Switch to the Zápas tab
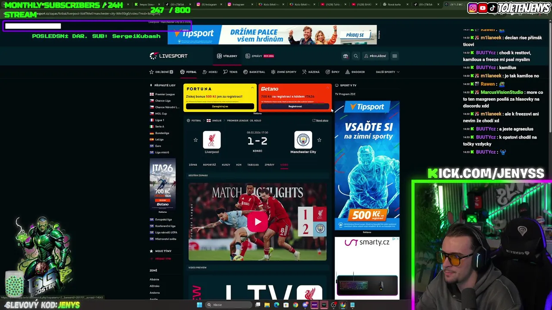The height and width of the screenshot is (310, 552). pos(193,165)
